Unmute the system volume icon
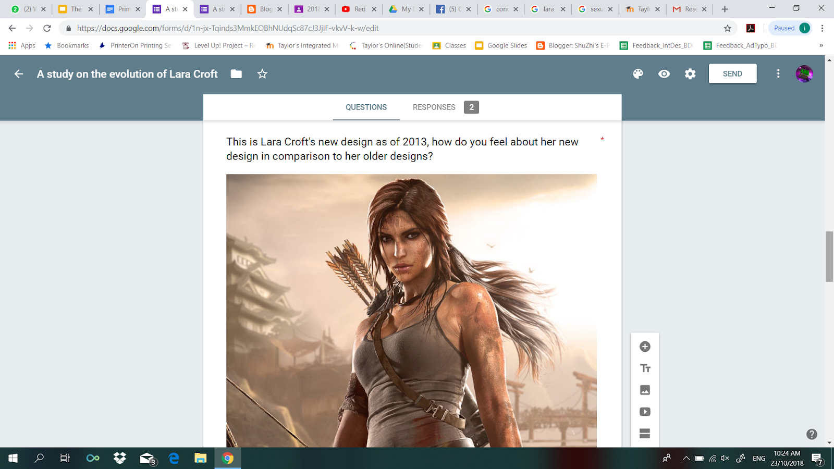The width and height of the screenshot is (834, 469). tap(725, 458)
